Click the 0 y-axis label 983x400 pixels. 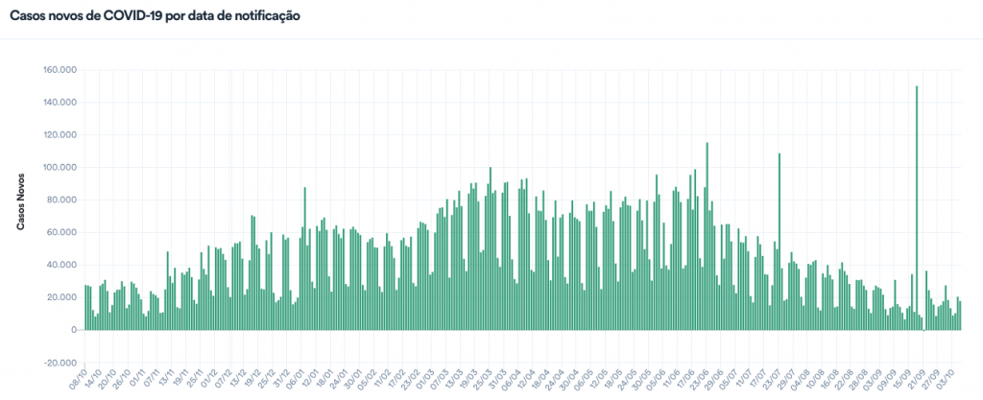tap(73, 330)
